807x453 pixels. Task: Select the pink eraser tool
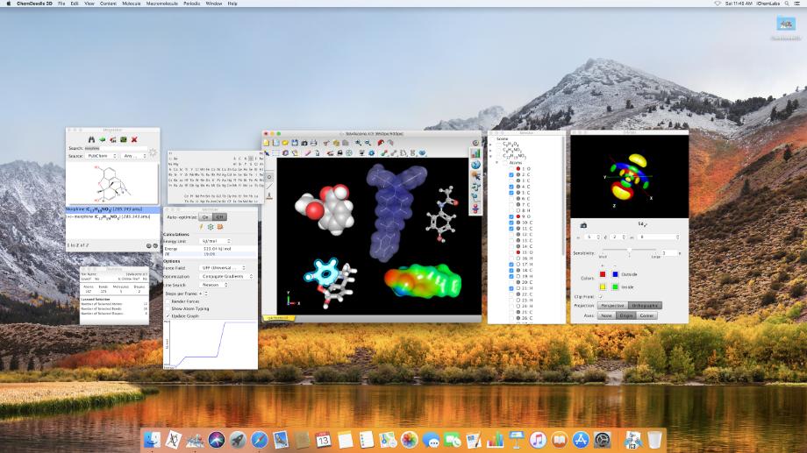(308, 152)
